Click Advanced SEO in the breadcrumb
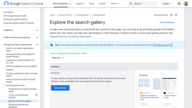This screenshot has width=192, height=108. pos(99,15)
